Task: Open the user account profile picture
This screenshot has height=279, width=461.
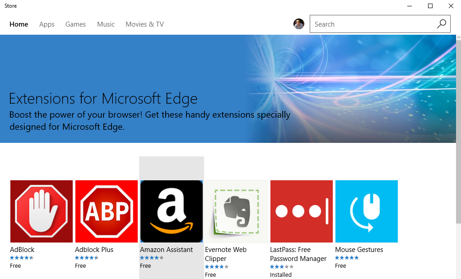Action: [299, 24]
